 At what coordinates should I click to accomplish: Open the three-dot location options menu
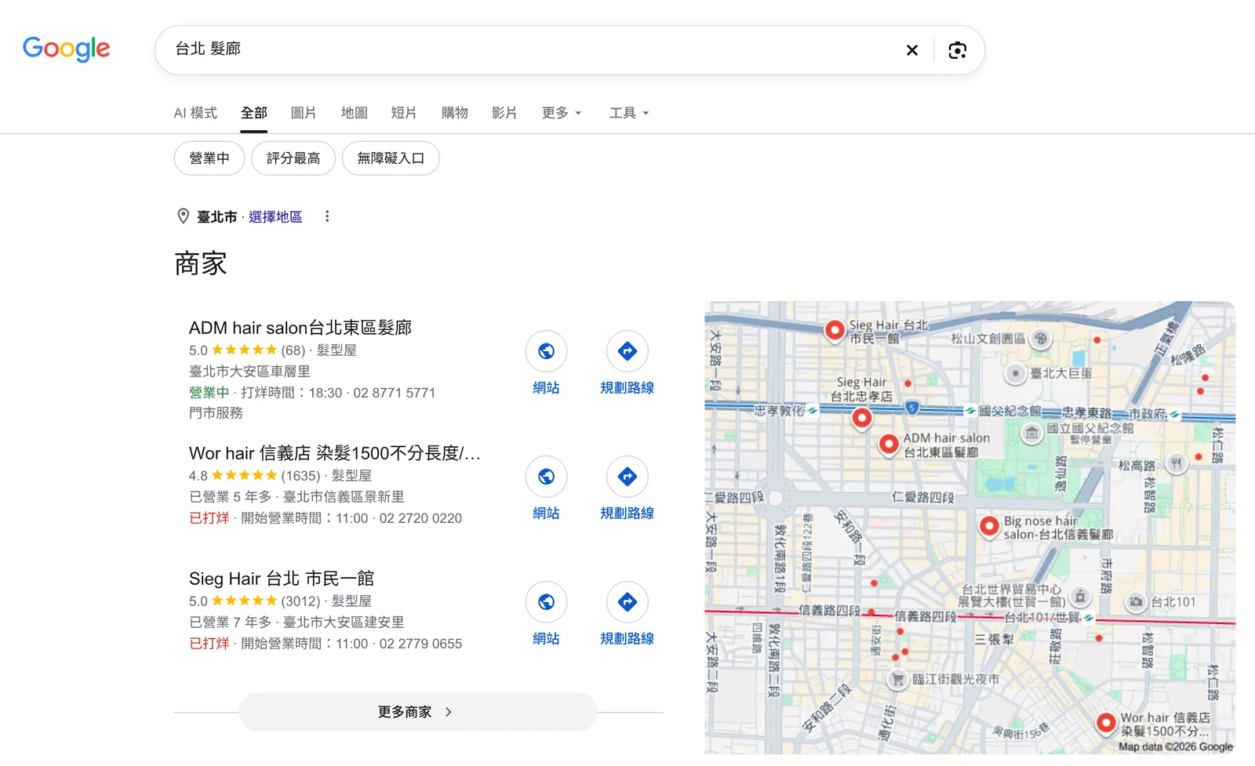click(x=327, y=216)
